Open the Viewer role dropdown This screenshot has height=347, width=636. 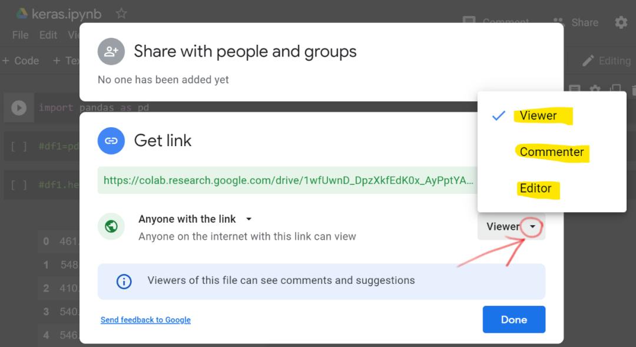tap(512, 226)
